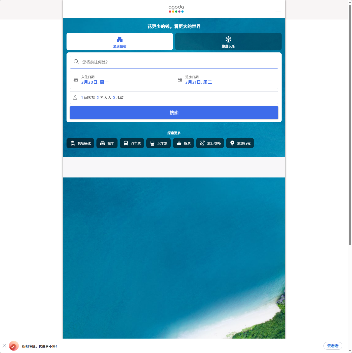Screen dimensions: 352x353
Task: Click the page vertical scrollbar
Action: [x=350, y=125]
